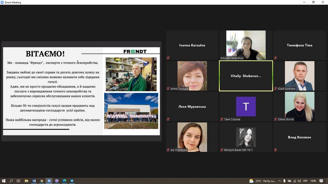Switch to Google Chrome in taskbar
The image size is (328, 184).
point(42,181)
